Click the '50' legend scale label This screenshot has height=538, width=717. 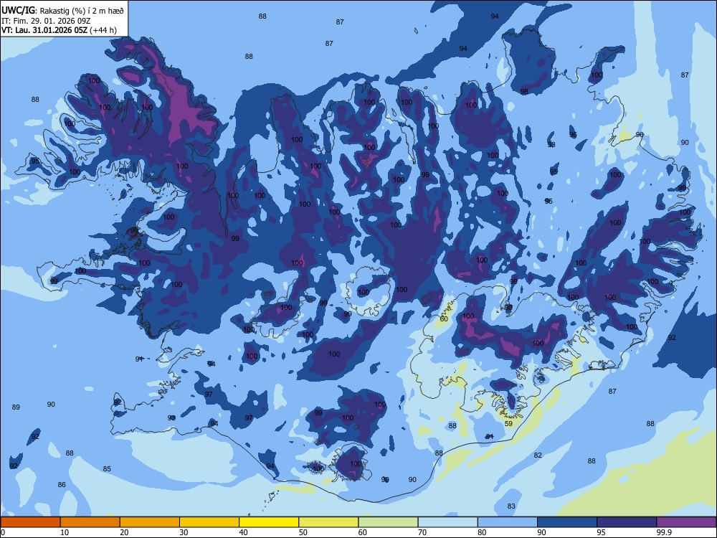tap(303, 532)
